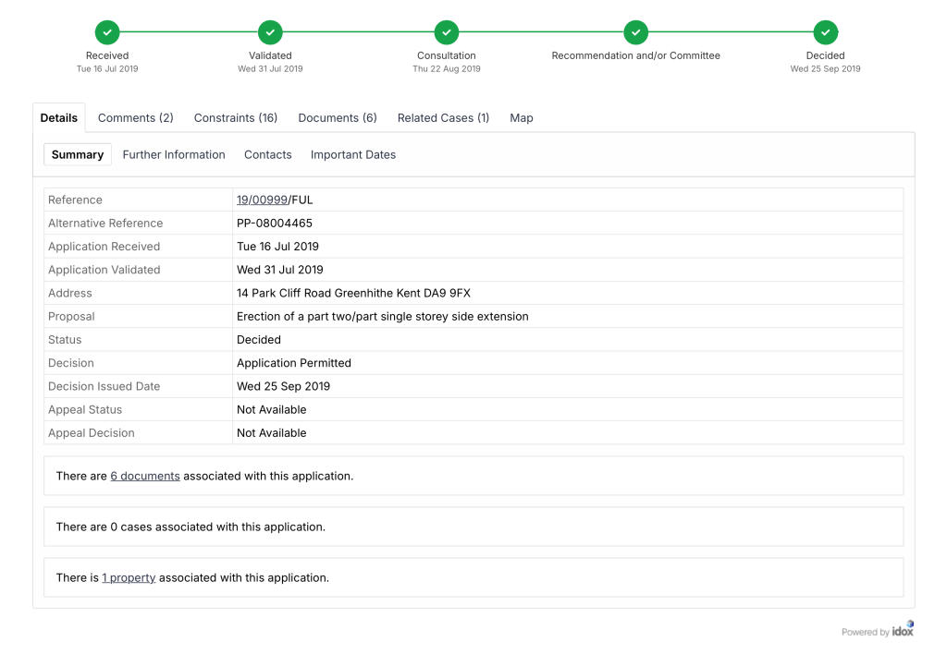Click the Application Permitted decision value
The height and width of the screenshot is (666, 947).
293,363
